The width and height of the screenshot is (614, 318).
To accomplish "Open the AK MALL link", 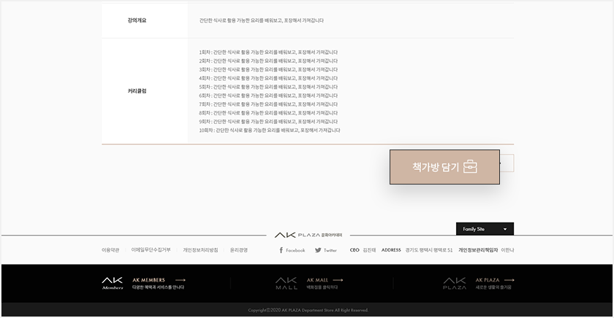I will coord(317,280).
